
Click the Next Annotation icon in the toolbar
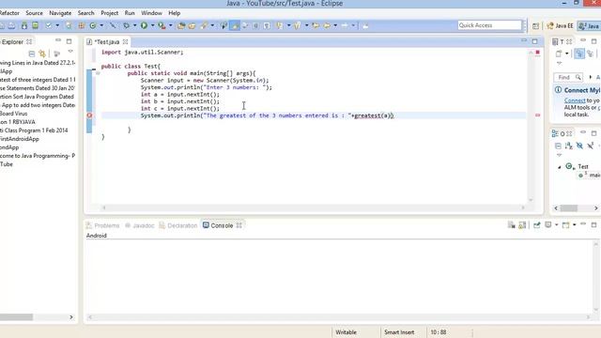280,25
